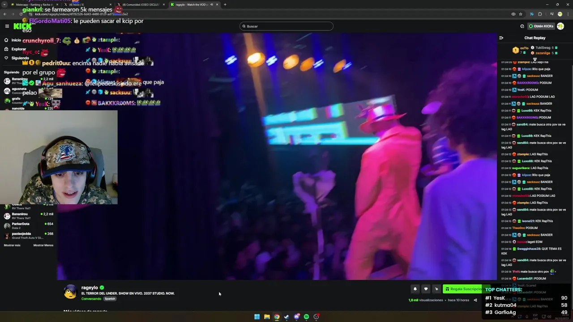Click the search magnifier icon near Obtén KICKs

click(x=522, y=26)
